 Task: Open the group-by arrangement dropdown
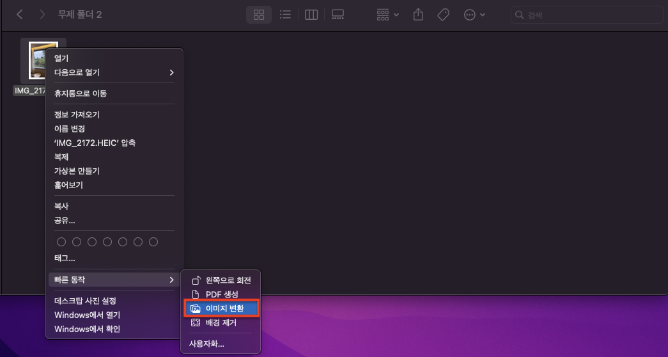pyautogui.click(x=387, y=15)
